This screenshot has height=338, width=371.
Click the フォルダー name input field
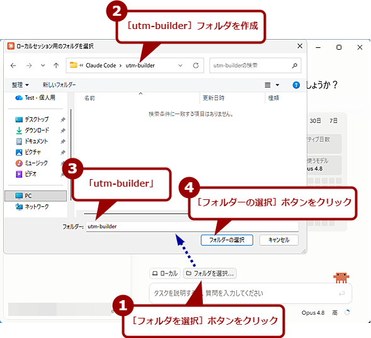pyautogui.click(x=192, y=226)
